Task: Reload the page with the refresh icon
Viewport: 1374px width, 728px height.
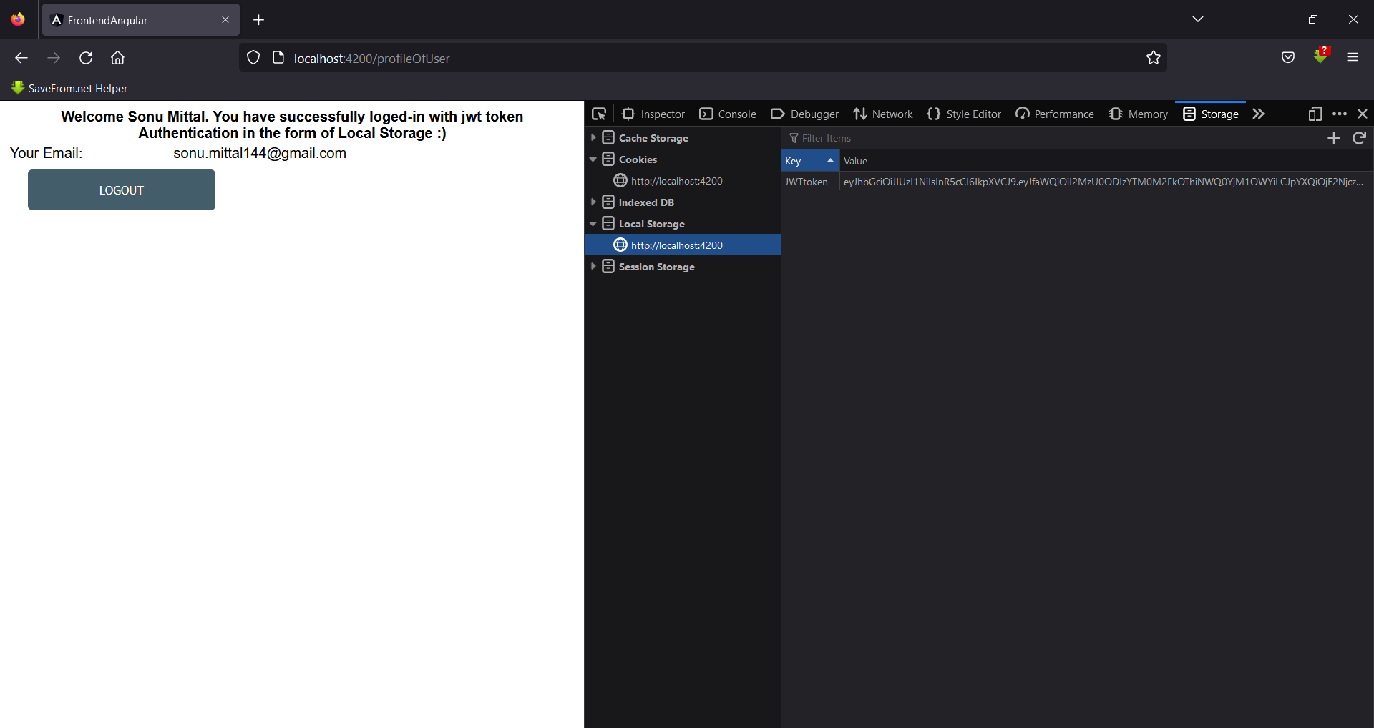Action: click(86, 58)
